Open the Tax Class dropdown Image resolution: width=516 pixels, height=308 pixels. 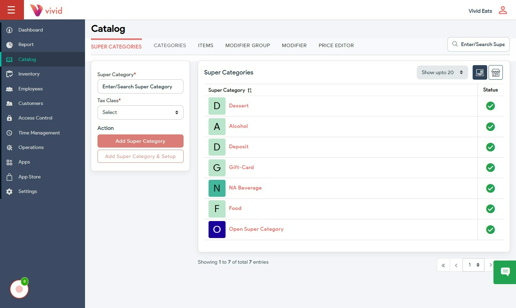coord(140,112)
